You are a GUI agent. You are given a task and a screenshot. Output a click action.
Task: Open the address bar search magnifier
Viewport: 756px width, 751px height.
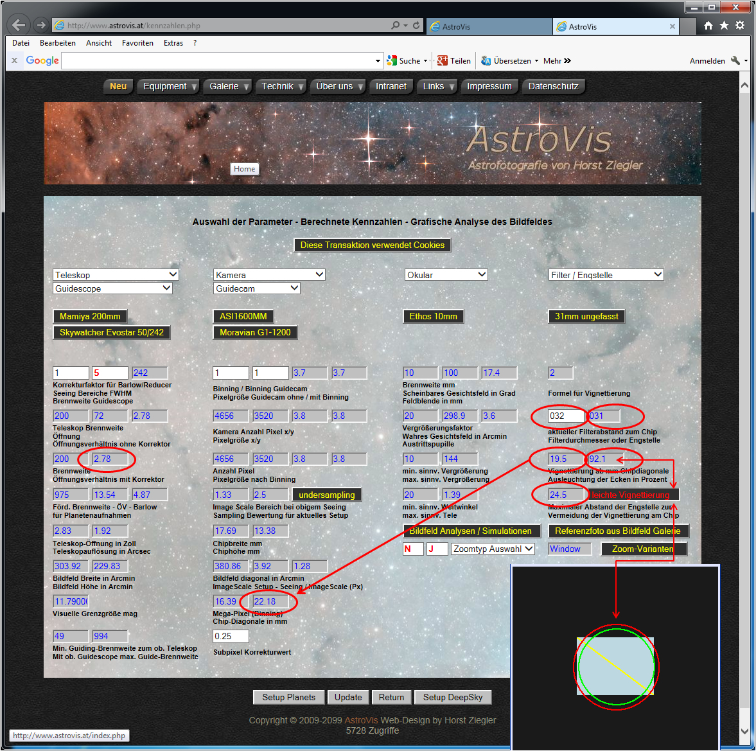(396, 25)
